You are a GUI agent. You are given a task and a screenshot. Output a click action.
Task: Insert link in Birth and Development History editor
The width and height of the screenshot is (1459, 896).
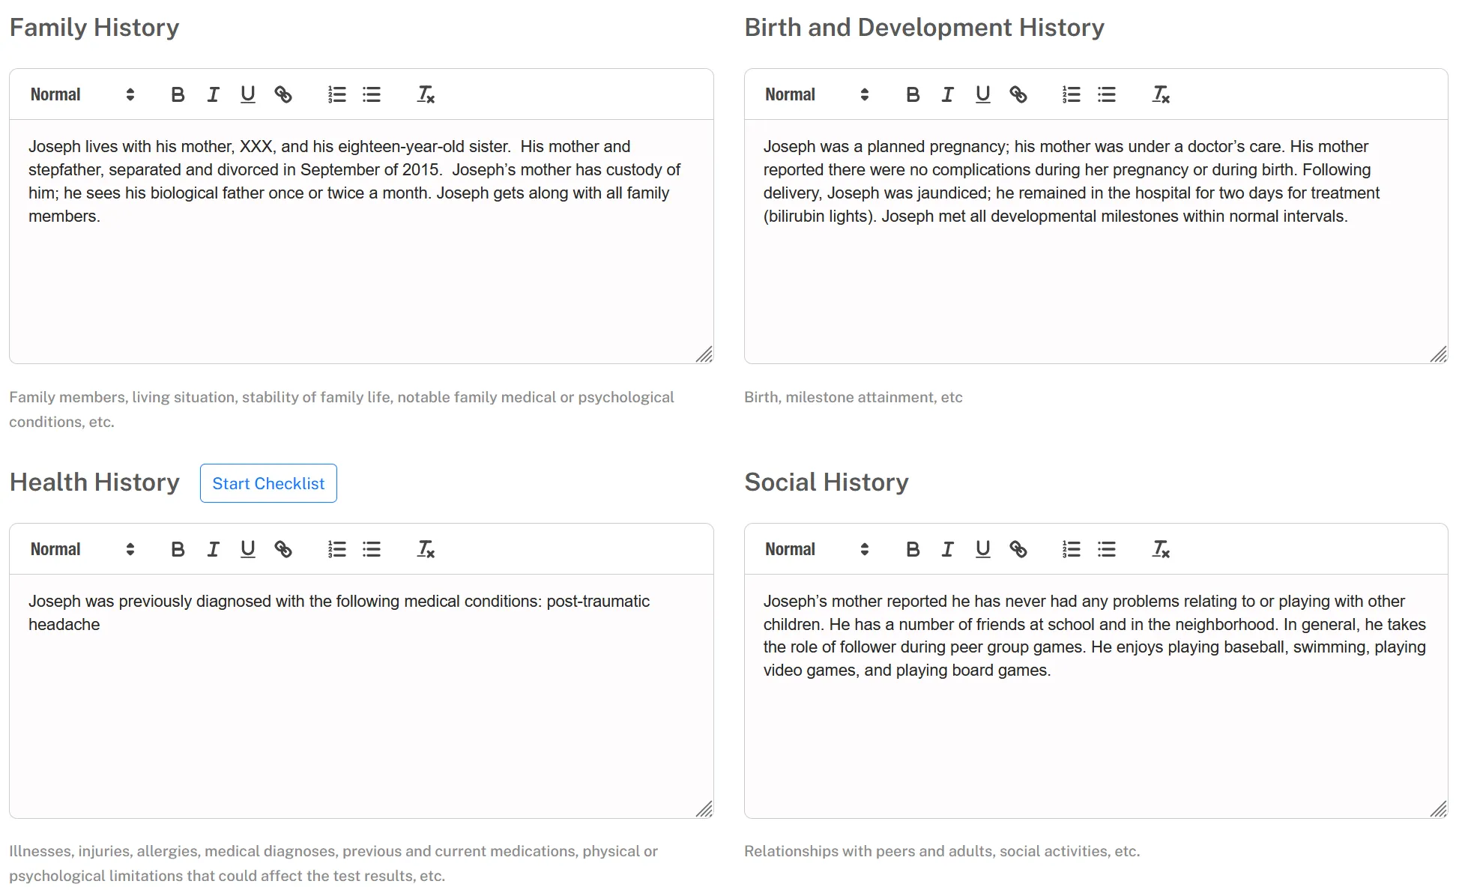point(1018,94)
